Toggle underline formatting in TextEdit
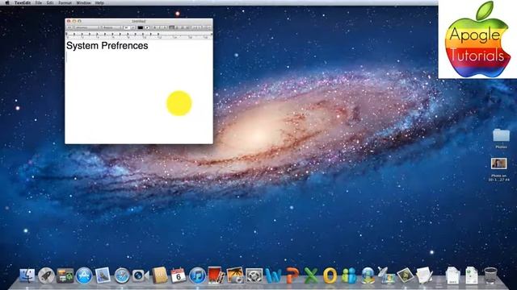 pyautogui.click(x=164, y=27)
